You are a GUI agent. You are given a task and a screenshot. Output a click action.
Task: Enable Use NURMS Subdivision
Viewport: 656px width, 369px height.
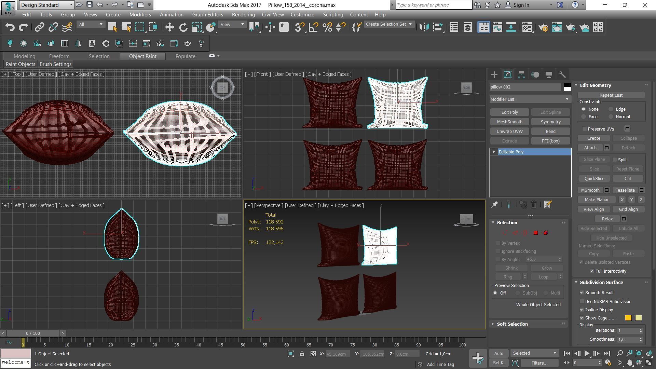pyautogui.click(x=582, y=301)
